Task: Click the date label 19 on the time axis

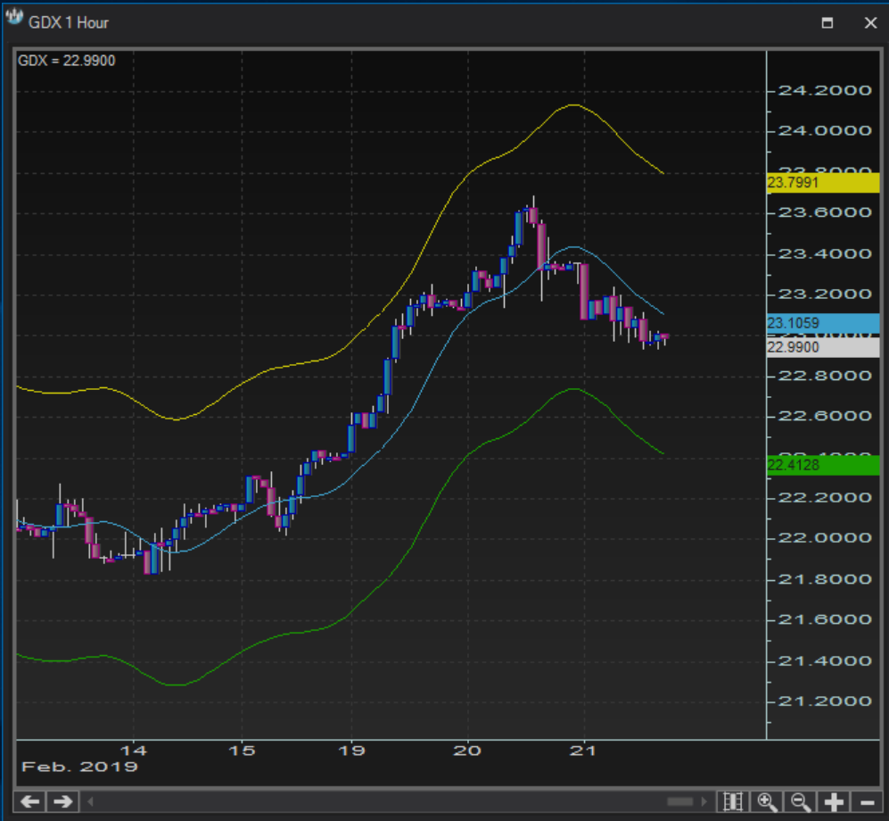Action: [x=351, y=751]
